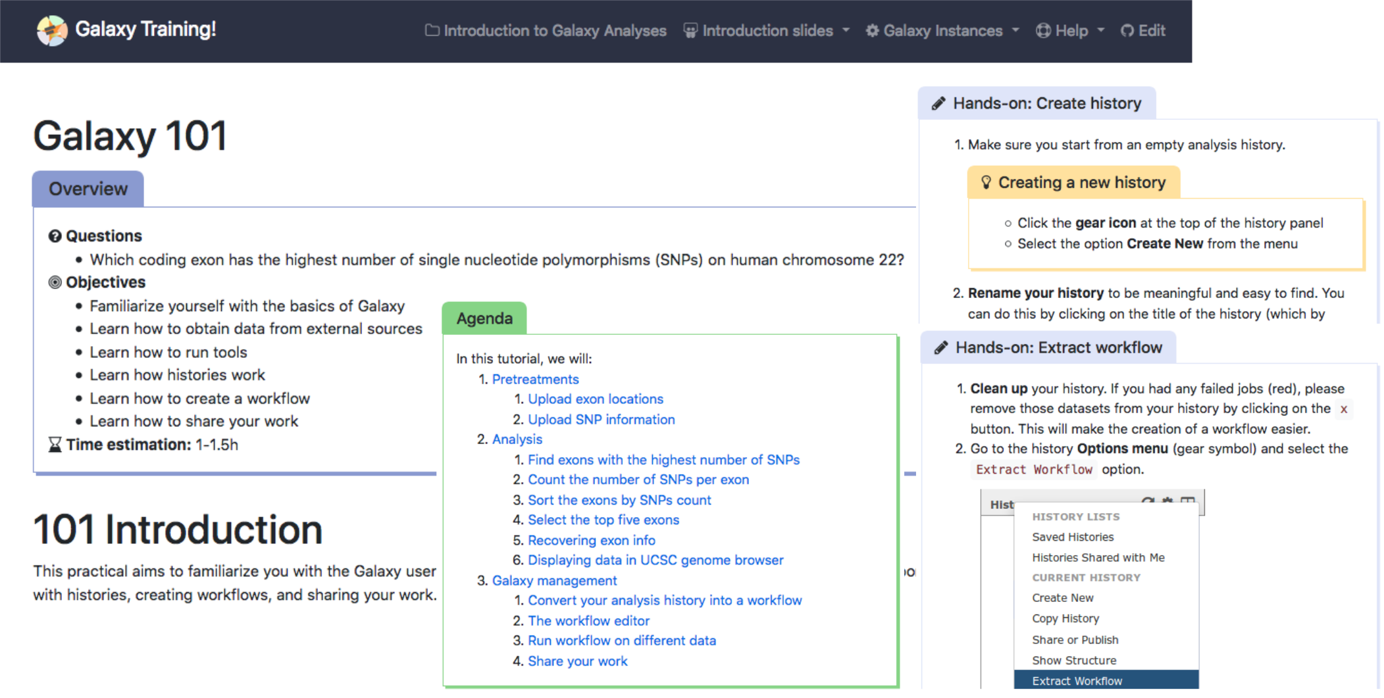The height and width of the screenshot is (698, 1384).
Task: Expand the Introduction slides dropdown arrow
Action: (x=846, y=30)
